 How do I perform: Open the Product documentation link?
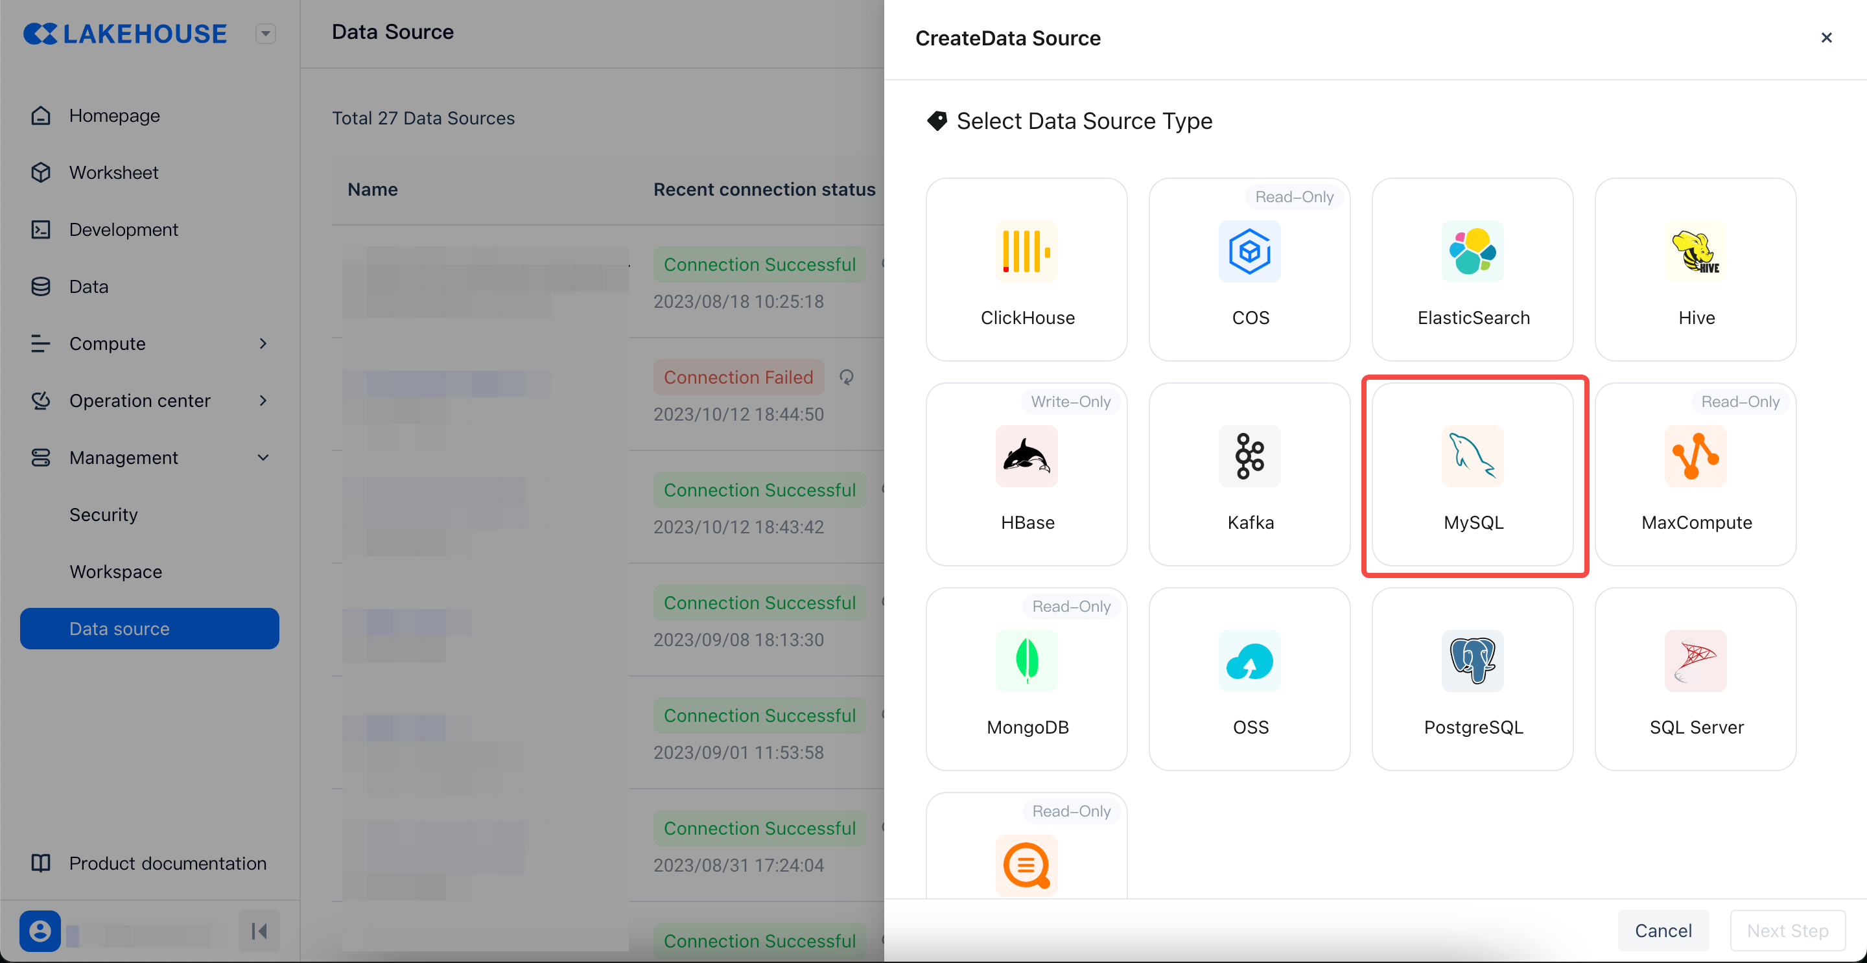pos(167,863)
